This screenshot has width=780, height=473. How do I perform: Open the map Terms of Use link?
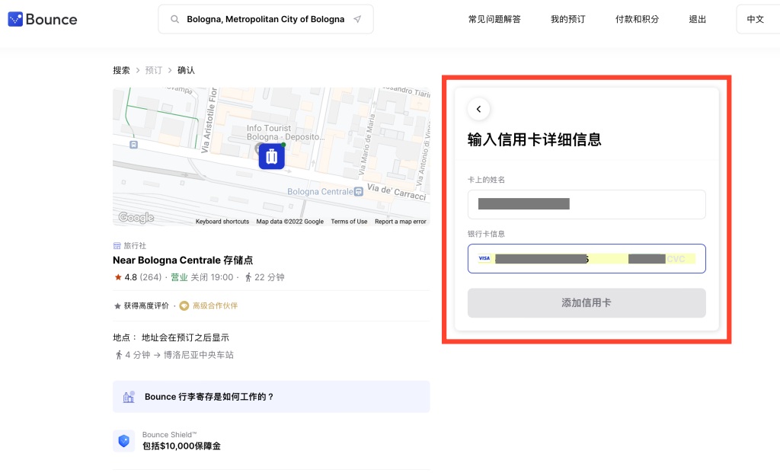(x=349, y=222)
